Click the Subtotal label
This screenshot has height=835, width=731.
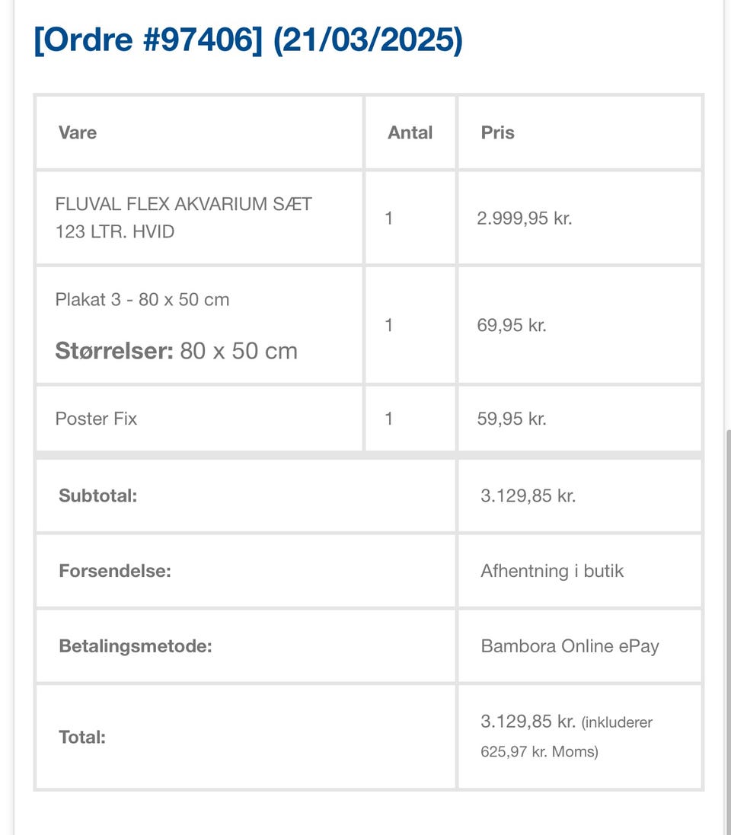coord(97,496)
